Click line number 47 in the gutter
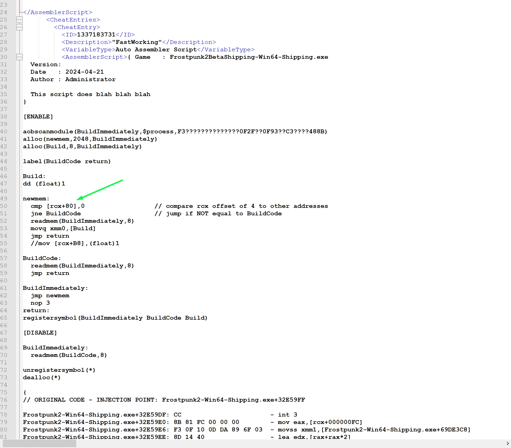 point(4,184)
